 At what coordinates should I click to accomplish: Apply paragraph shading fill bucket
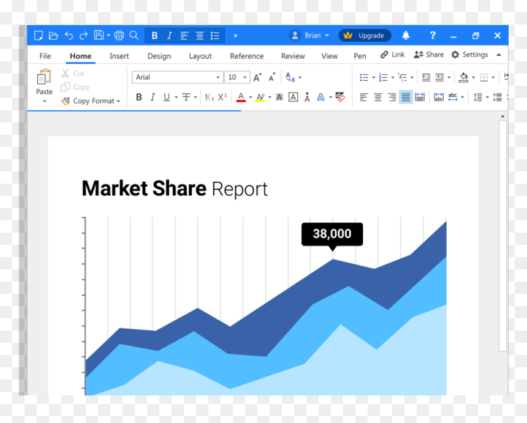click(463, 78)
